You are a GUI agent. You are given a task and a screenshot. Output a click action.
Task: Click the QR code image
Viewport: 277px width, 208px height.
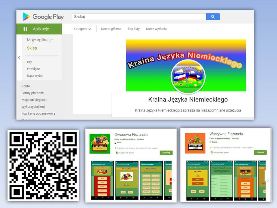point(43,166)
